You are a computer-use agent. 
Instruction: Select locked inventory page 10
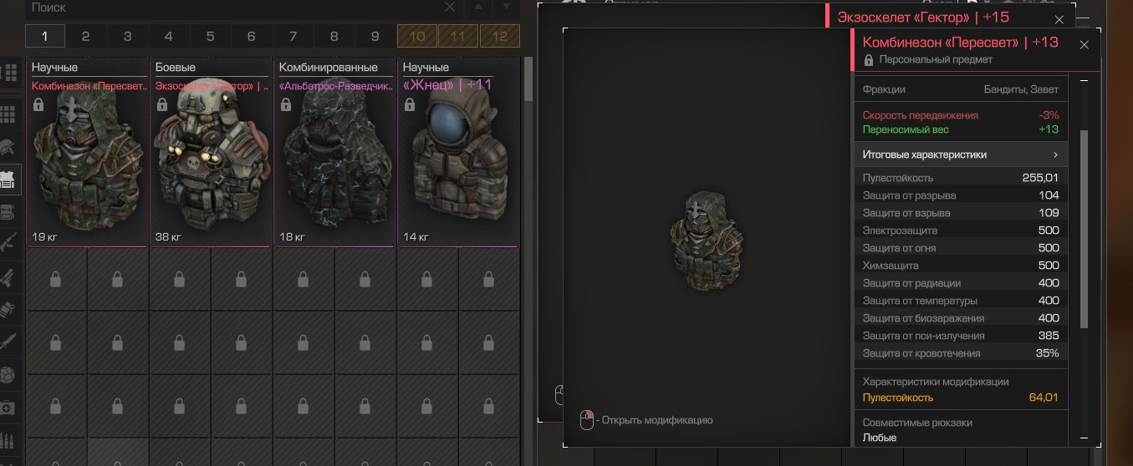tap(417, 36)
